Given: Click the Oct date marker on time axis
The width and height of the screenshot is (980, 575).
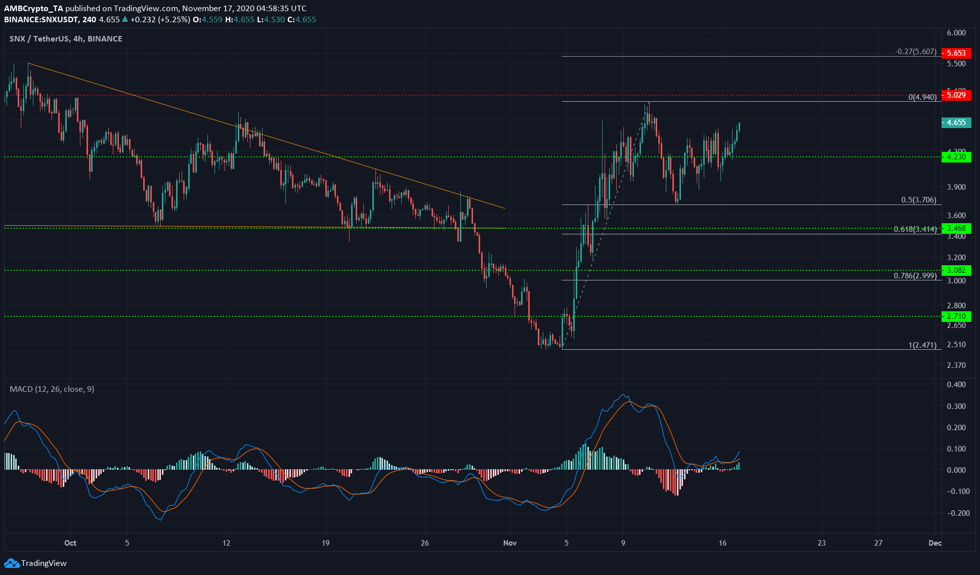Looking at the screenshot, I should [70, 543].
